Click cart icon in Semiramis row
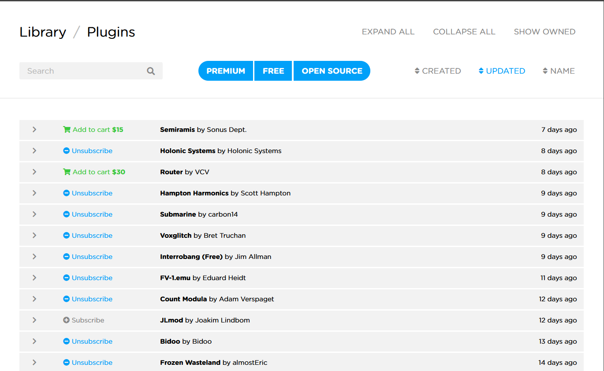Image resolution: width=604 pixels, height=371 pixels. click(67, 130)
